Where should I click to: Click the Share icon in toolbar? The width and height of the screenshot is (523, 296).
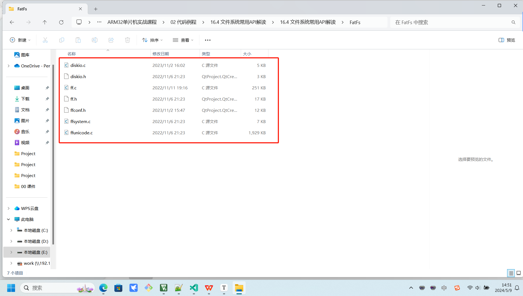pyautogui.click(x=111, y=40)
